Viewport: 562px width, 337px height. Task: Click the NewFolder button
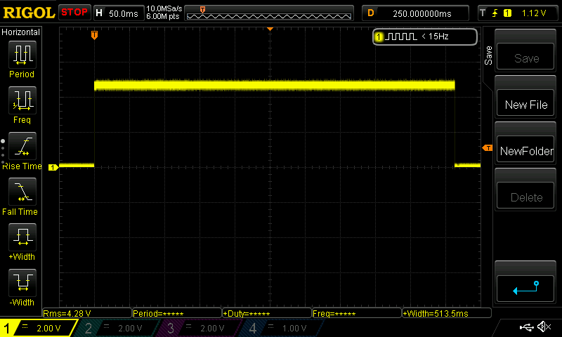pos(526,150)
